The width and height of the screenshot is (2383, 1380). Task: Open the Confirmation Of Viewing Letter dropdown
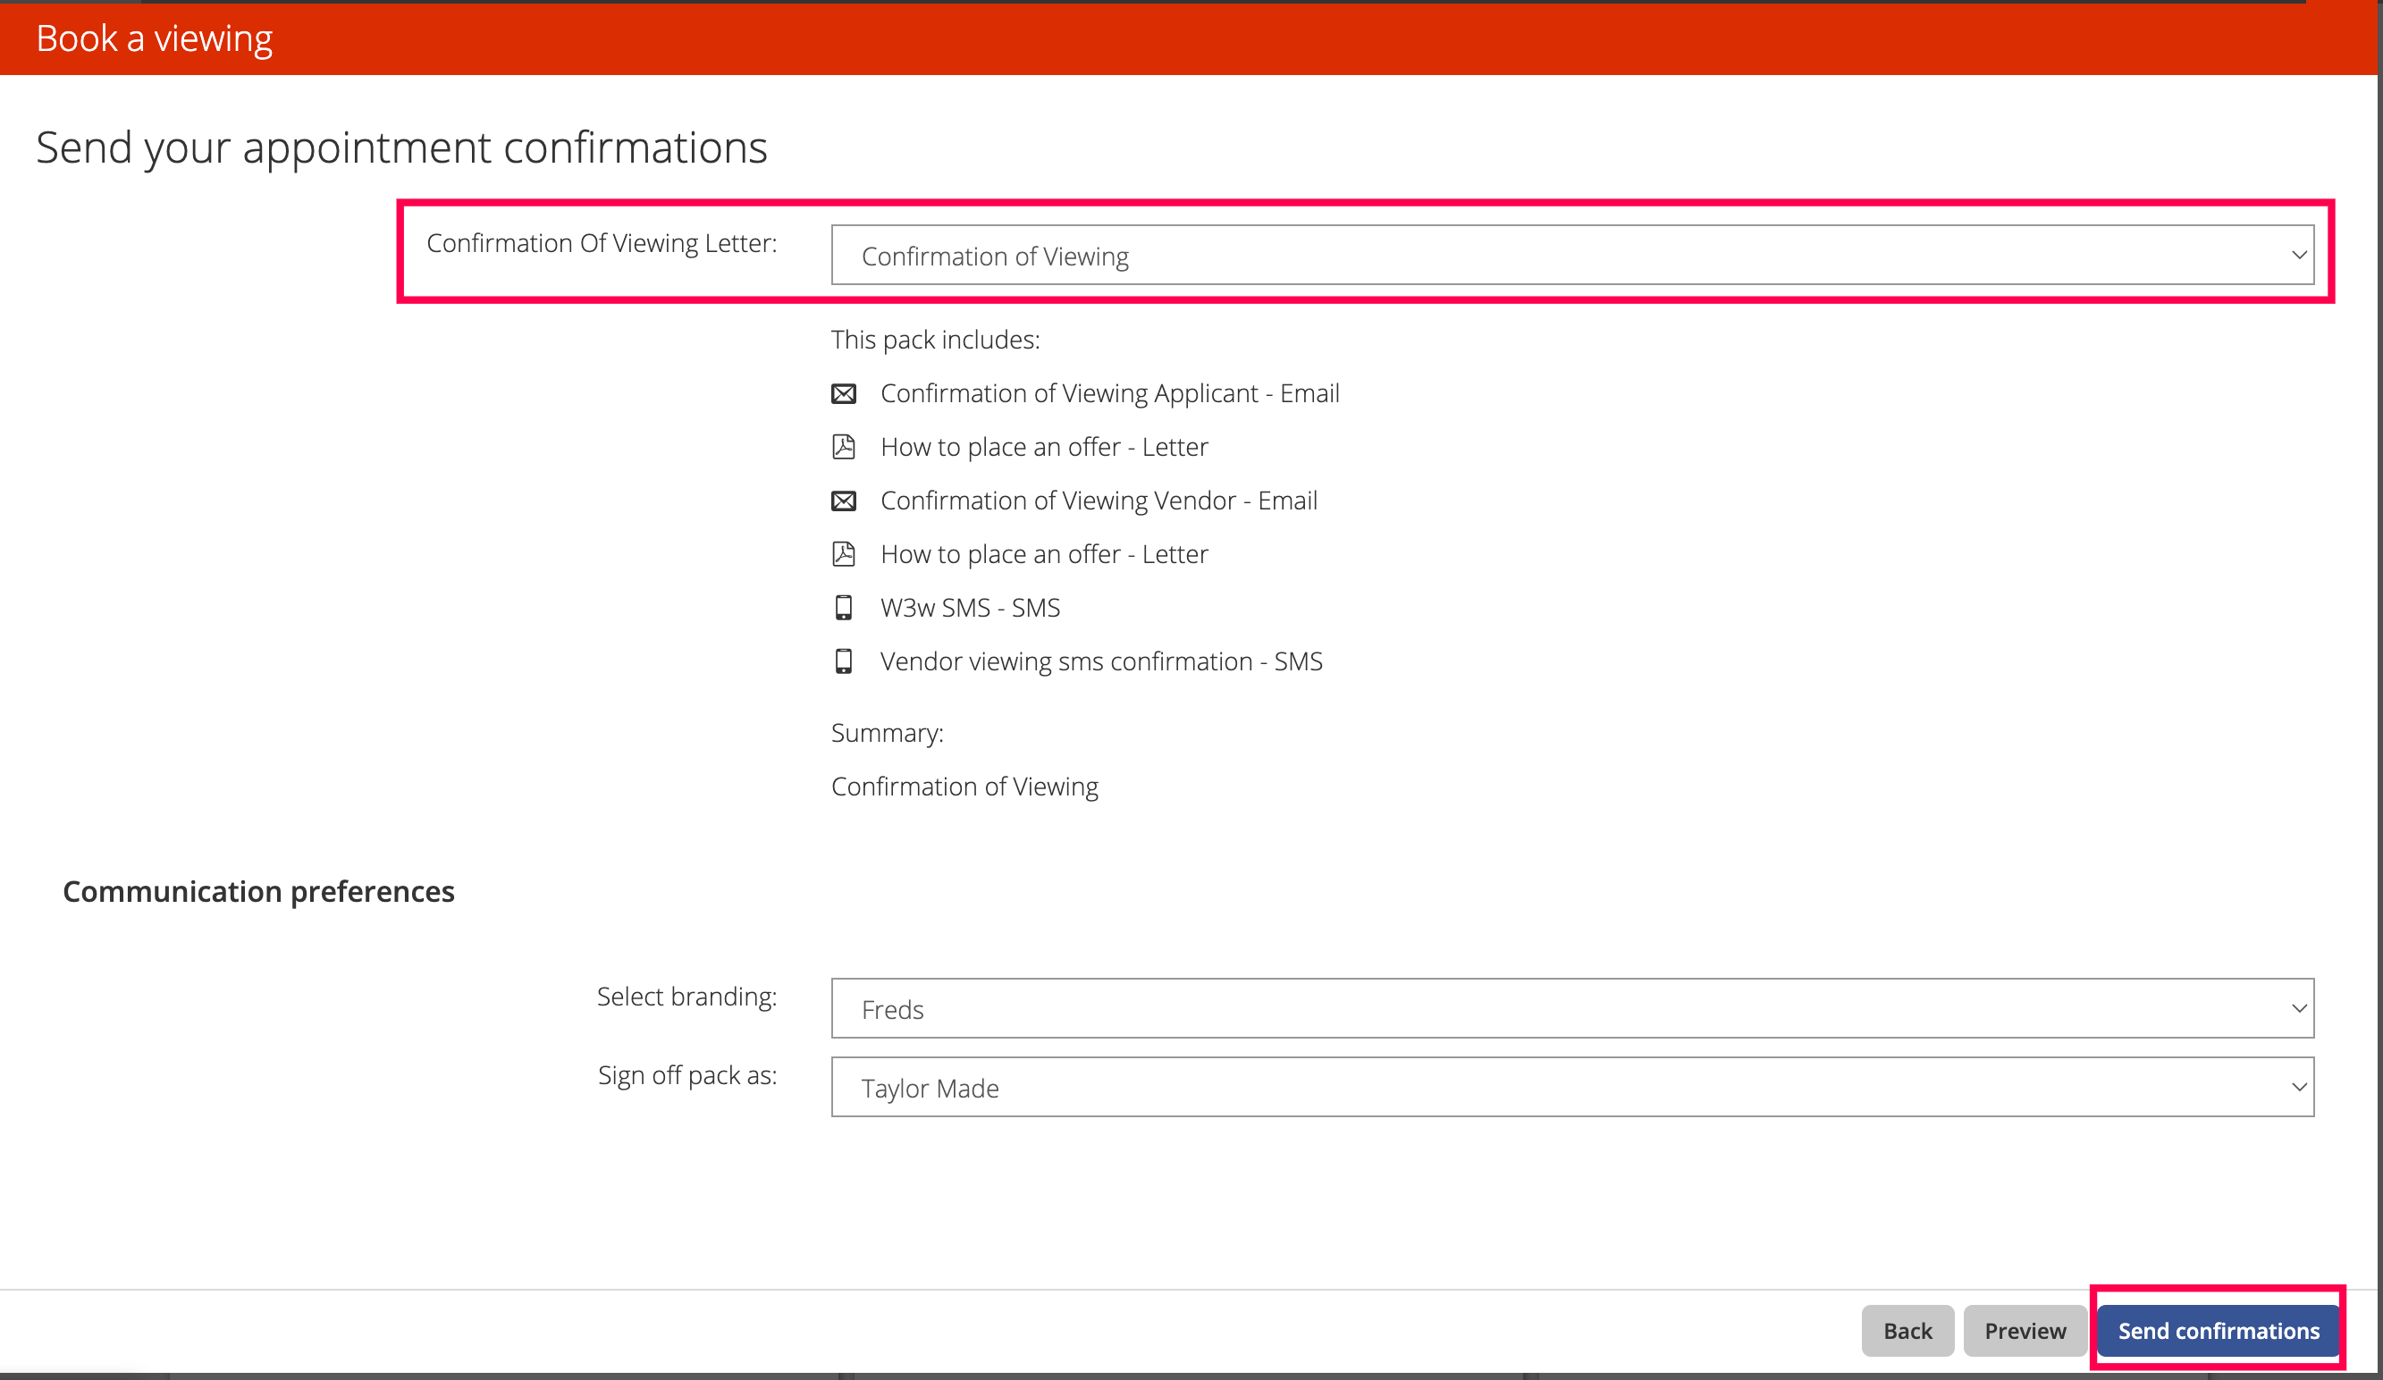(x=1572, y=256)
